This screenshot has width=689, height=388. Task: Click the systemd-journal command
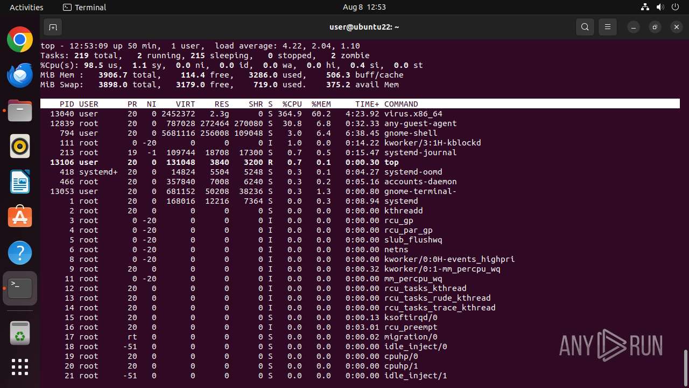point(420,153)
